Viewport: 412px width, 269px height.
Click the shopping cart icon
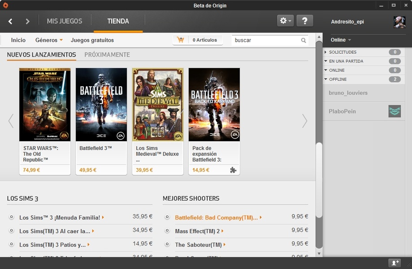click(x=181, y=40)
